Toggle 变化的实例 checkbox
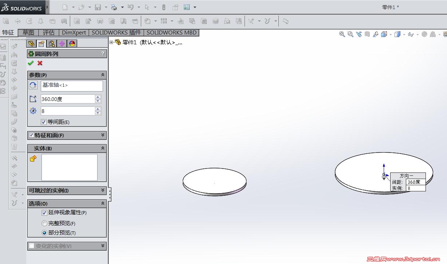447x264 pixels. tap(31, 246)
